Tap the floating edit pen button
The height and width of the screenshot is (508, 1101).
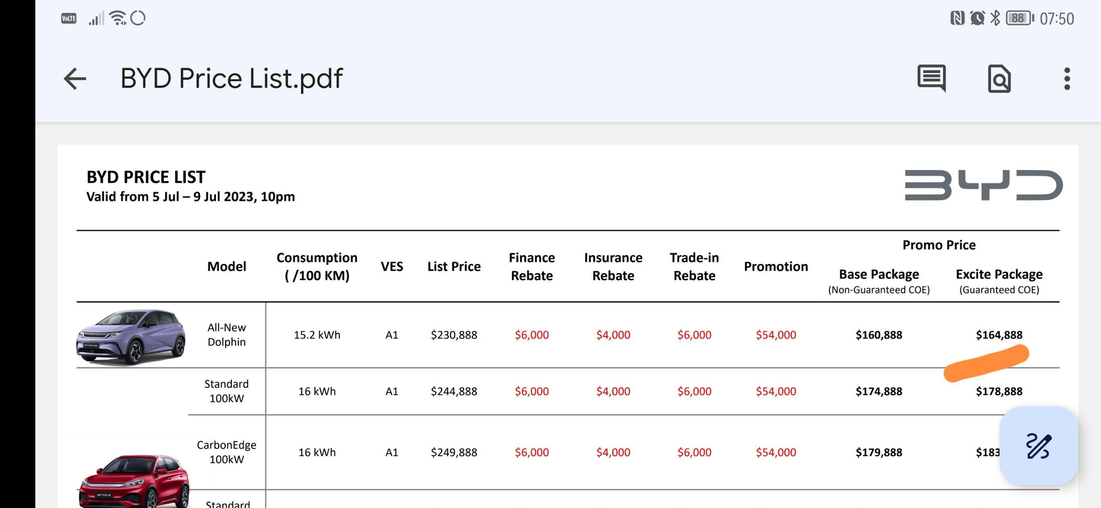(x=1039, y=446)
